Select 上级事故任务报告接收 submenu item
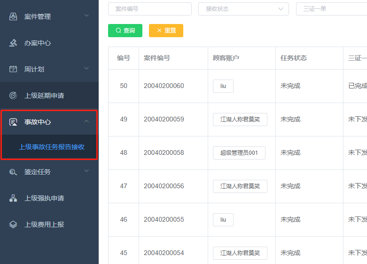Viewport: 367px width, 264px height. [x=52, y=147]
